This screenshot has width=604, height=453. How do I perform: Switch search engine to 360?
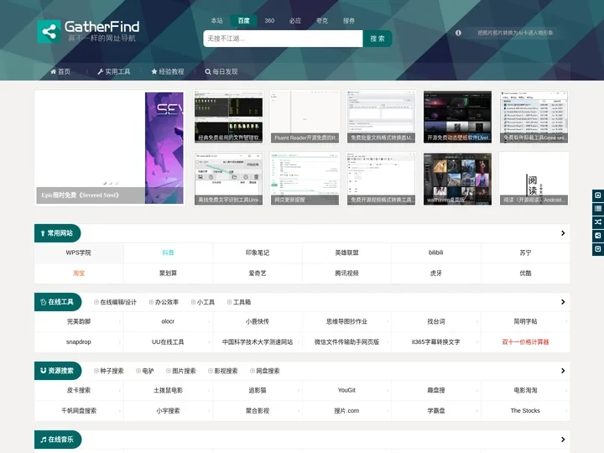point(269,21)
